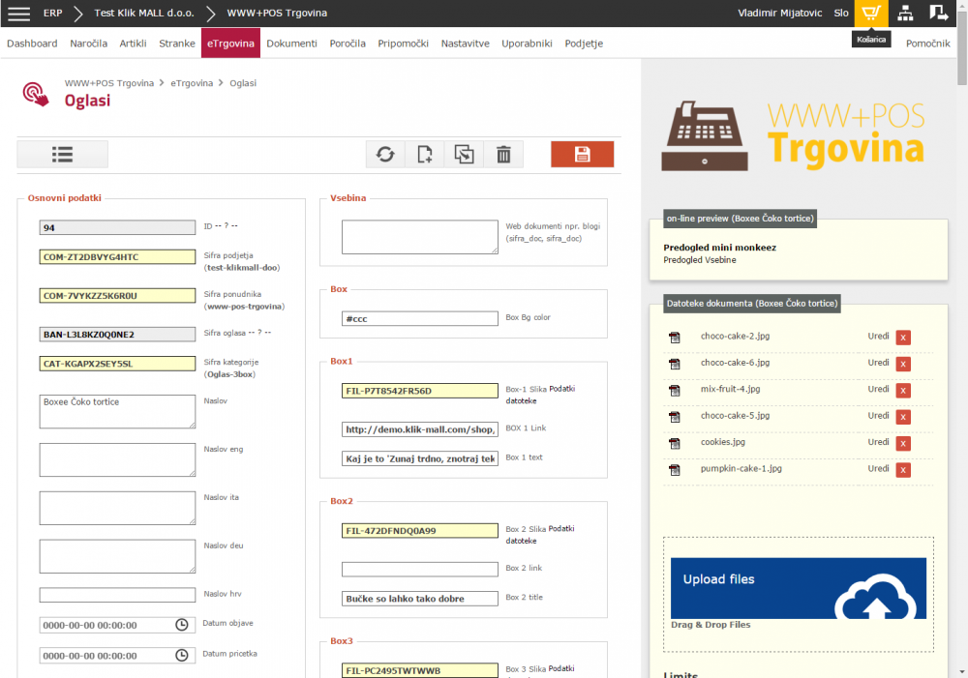The height and width of the screenshot is (678, 968).
Task: Open the Poročila menu
Action: [x=348, y=44]
